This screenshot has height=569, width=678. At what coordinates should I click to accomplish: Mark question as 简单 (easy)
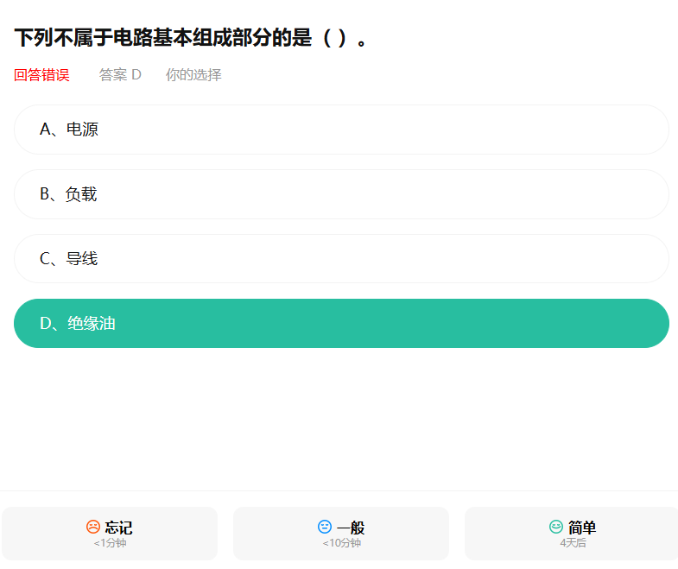pos(572,534)
